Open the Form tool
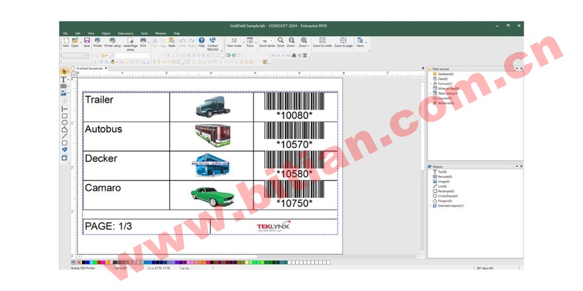583x291 pixels. 250,42
